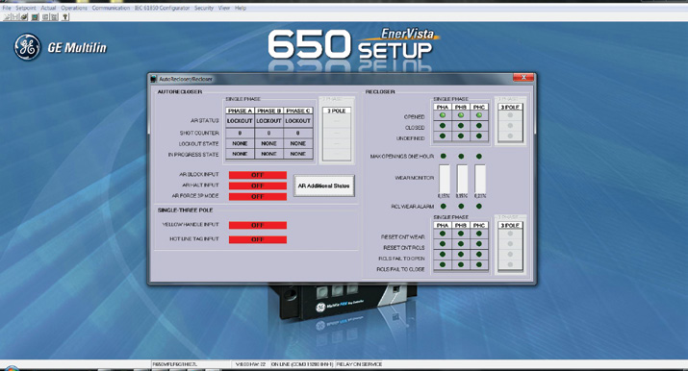This screenshot has height=371, width=688.
Task: Click the autorecloser 3 POLE column header
Action: 337,111
